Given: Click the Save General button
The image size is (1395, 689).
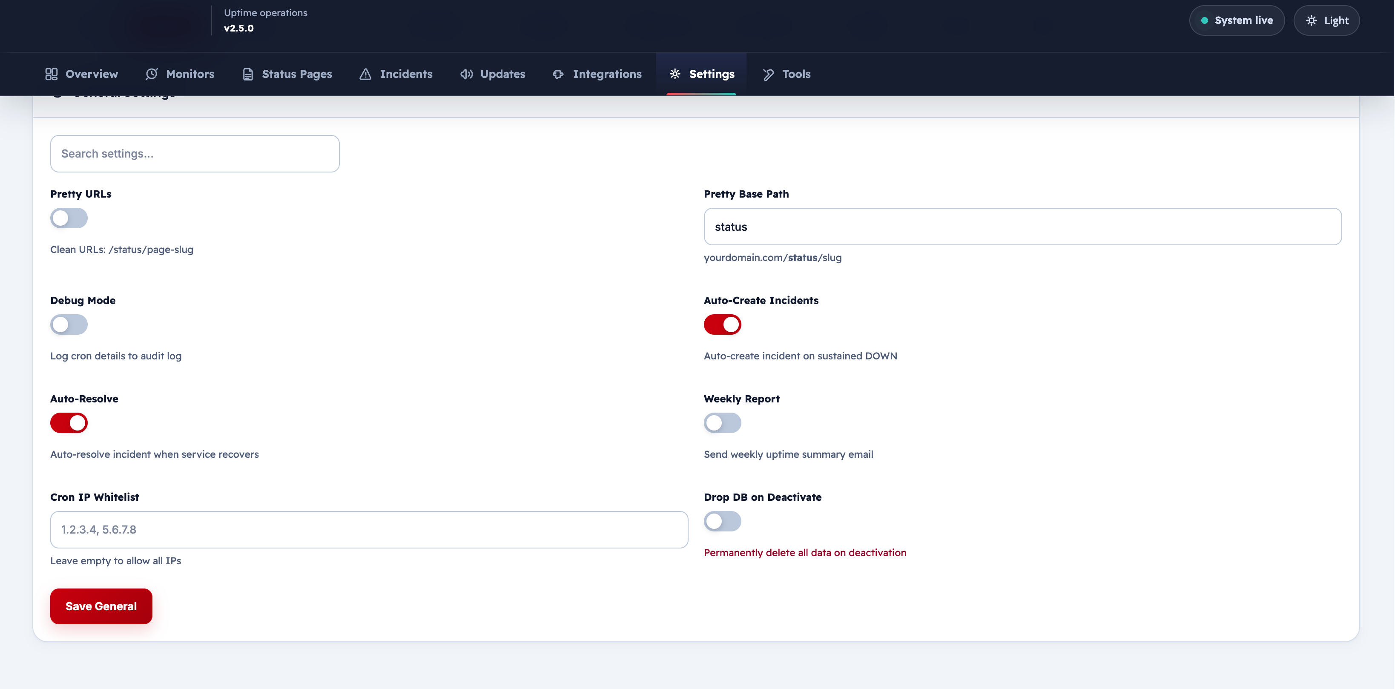Looking at the screenshot, I should 101,606.
